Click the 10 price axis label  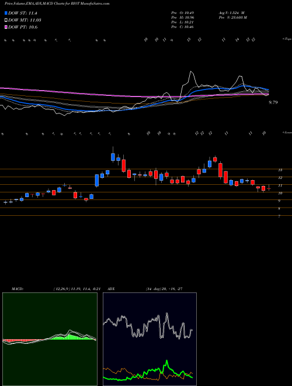tap(280, 193)
